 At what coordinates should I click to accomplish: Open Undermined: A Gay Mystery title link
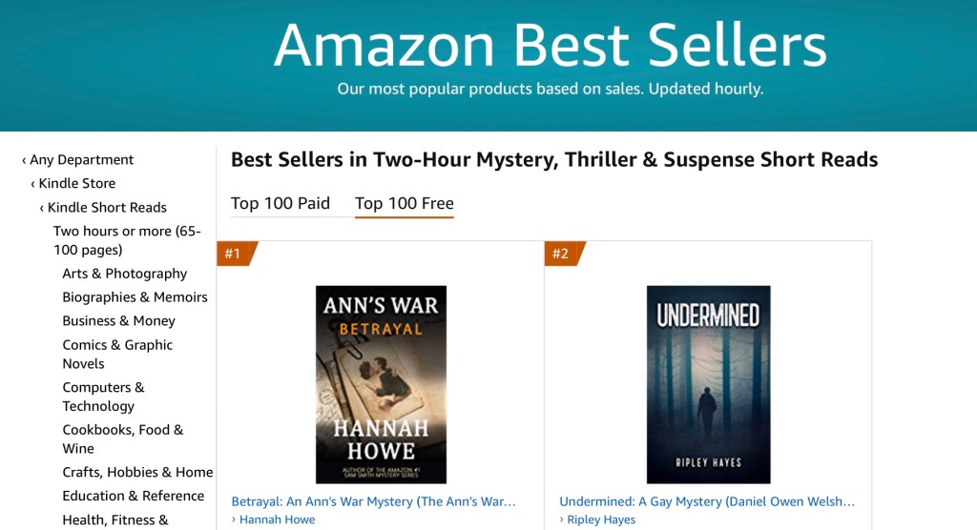pos(707,501)
